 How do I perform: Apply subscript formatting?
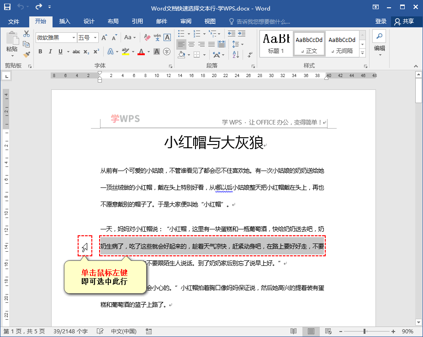[x=86, y=52]
